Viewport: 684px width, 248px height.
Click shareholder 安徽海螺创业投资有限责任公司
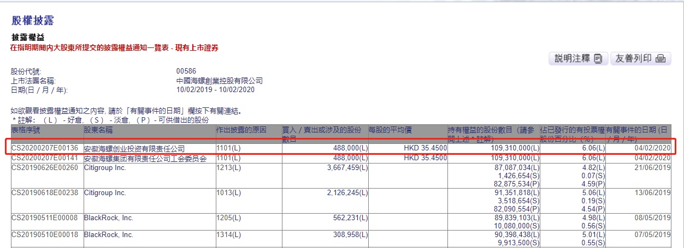tap(134, 148)
